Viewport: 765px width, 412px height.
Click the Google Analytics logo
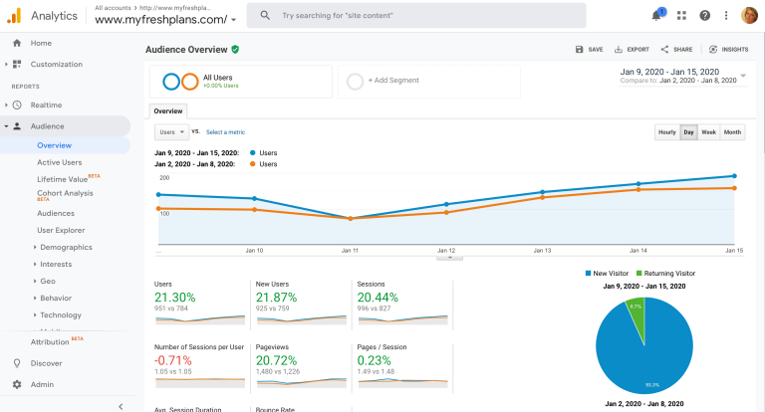click(14, 16)
